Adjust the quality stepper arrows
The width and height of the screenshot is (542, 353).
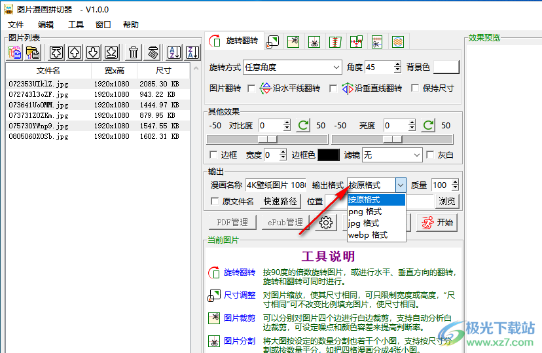[455, 185]
